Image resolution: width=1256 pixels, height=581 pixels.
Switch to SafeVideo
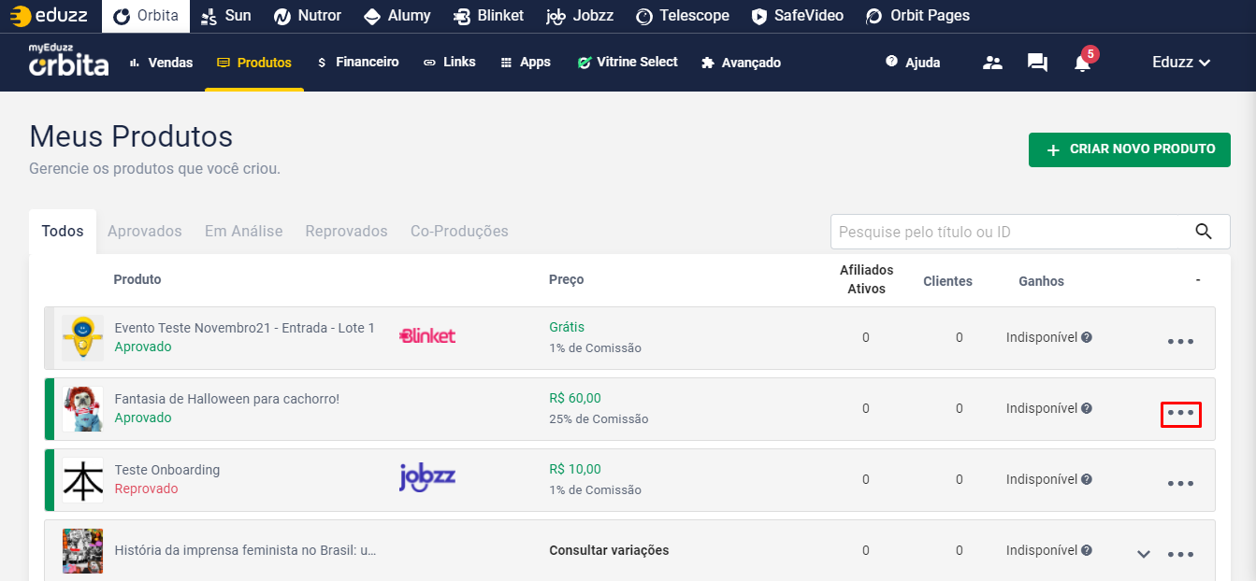797,16
